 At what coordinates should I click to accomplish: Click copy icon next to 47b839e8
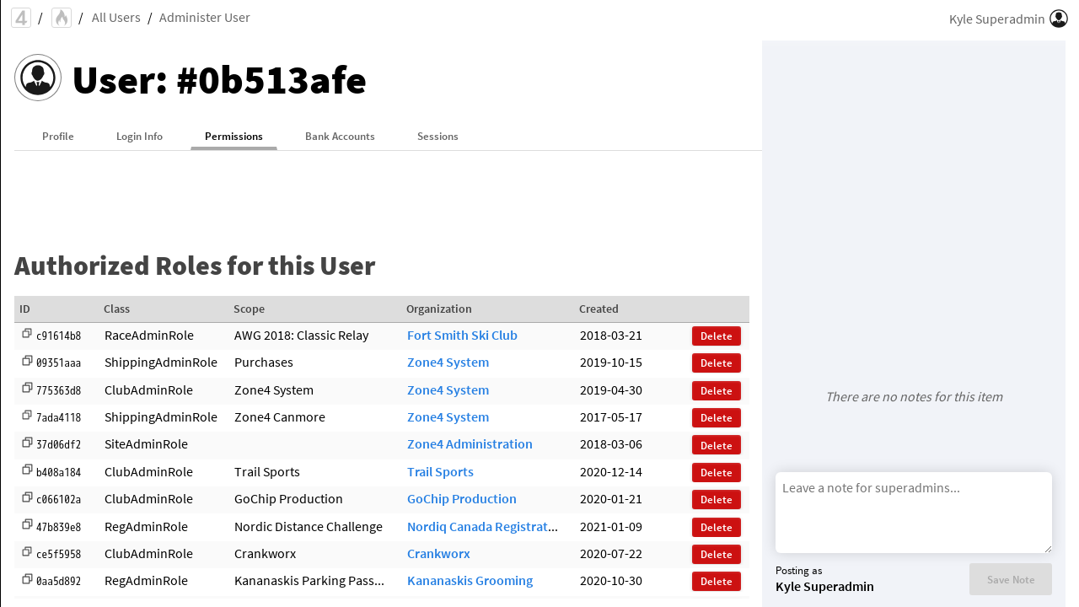27,526
